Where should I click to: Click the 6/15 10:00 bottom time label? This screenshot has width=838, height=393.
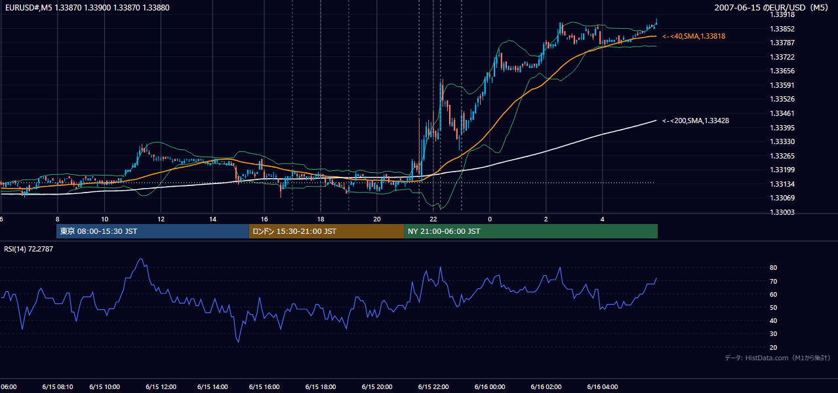[105, 386]
